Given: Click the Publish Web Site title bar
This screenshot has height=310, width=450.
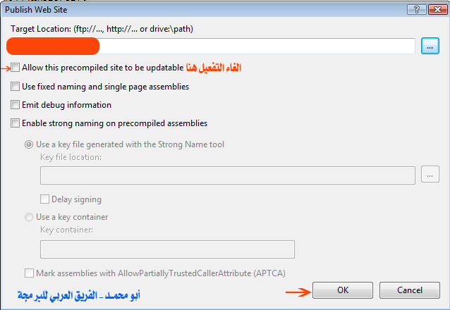Looking at the screenshot, I should (201, 9).
